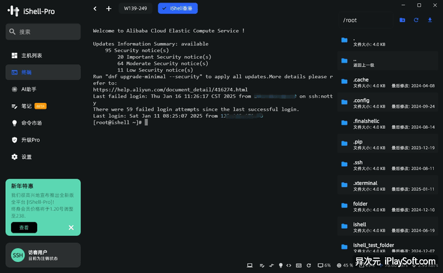Click the laptop icon in status bar
Screen dimensions: 443x273
pos(250,265)
